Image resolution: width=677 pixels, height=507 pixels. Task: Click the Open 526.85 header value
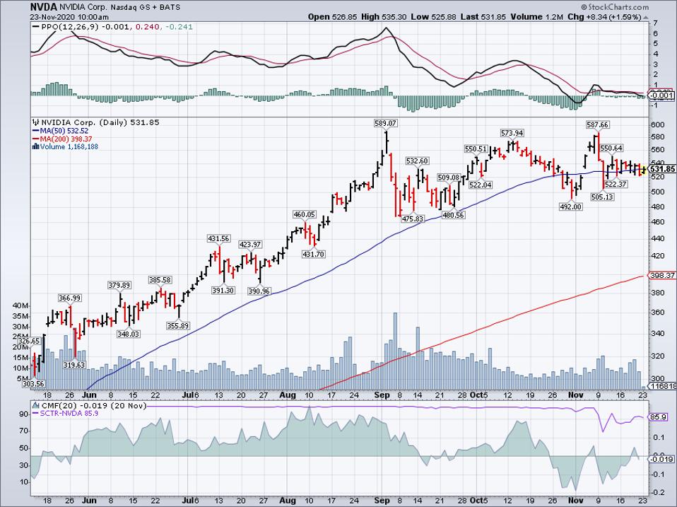332,17
